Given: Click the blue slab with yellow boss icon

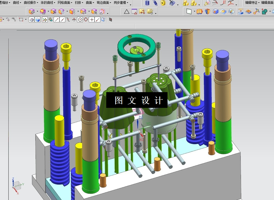Looking at the screenshot, I should [x=223, y=12].
